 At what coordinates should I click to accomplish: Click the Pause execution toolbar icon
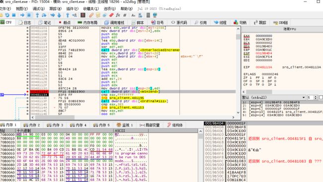point(29,15)
